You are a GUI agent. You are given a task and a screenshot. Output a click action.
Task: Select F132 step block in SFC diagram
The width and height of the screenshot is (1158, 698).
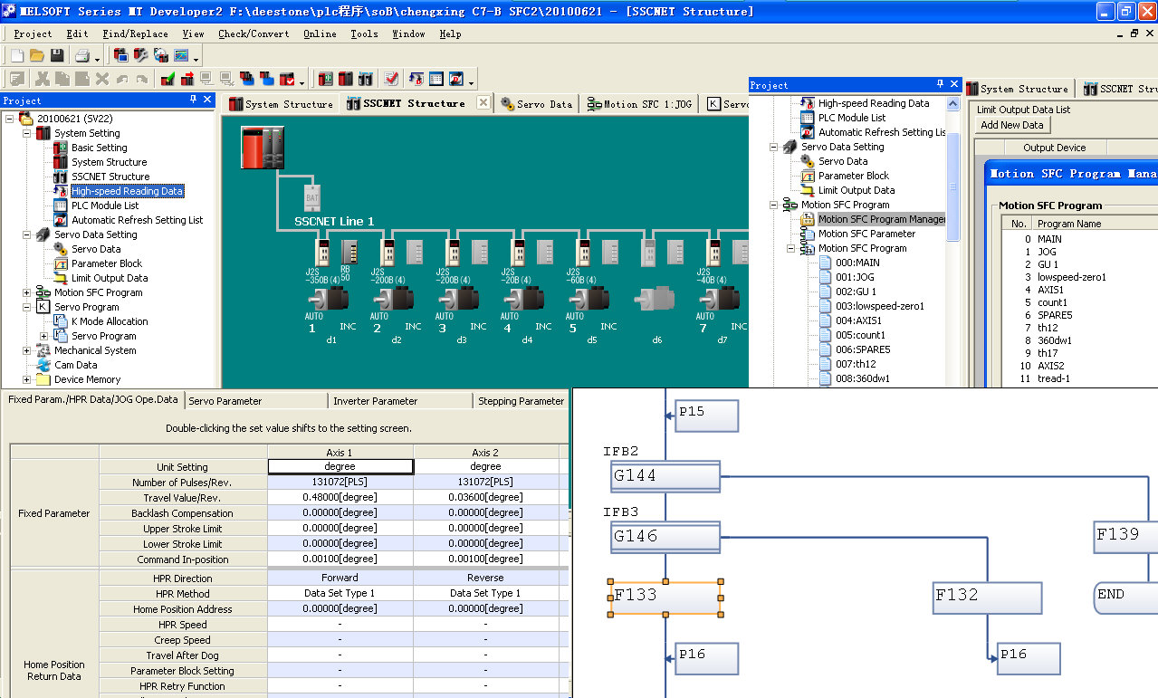click(x=987, y=596)
